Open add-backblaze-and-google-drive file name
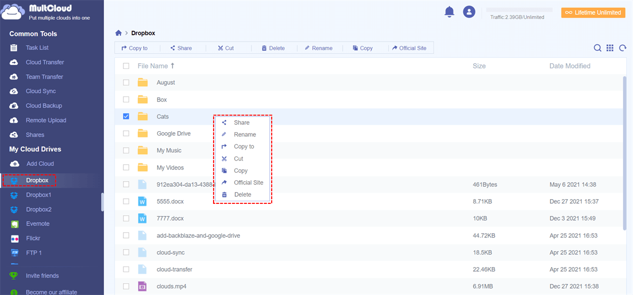 [198, 235]
